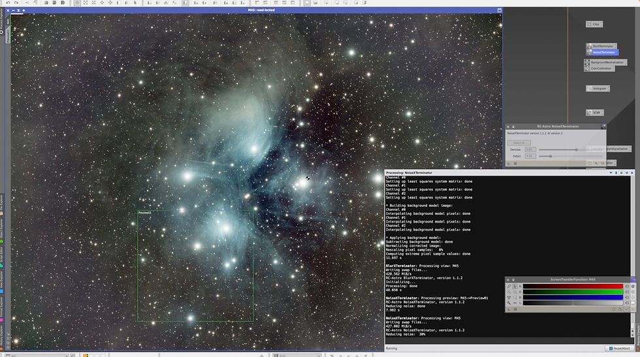Screen dimensions: 640x357
Task: Open the Process Console title bar dropdown arrow
Action: (x=611, y=173)
